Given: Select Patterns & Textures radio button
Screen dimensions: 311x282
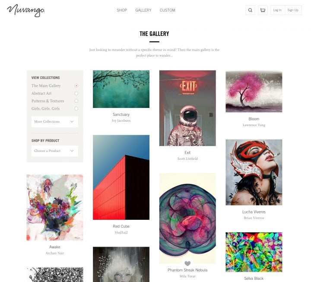Looking at the screenshot, I should coord(76,101).
